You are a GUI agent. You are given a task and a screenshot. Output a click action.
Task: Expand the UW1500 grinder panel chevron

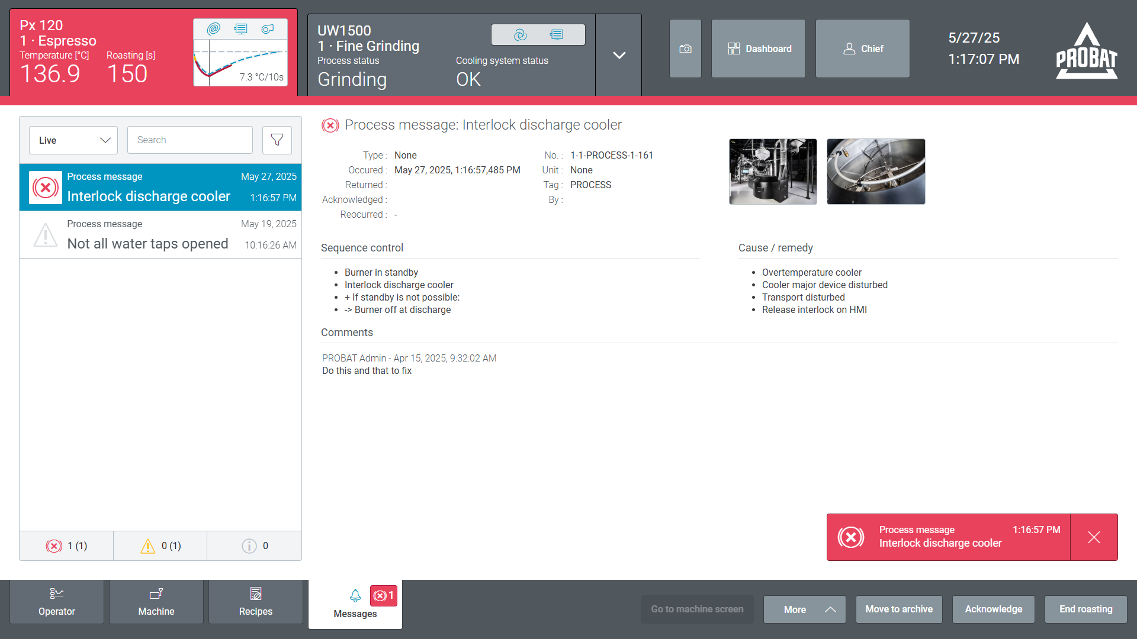(x=619, y=55)
